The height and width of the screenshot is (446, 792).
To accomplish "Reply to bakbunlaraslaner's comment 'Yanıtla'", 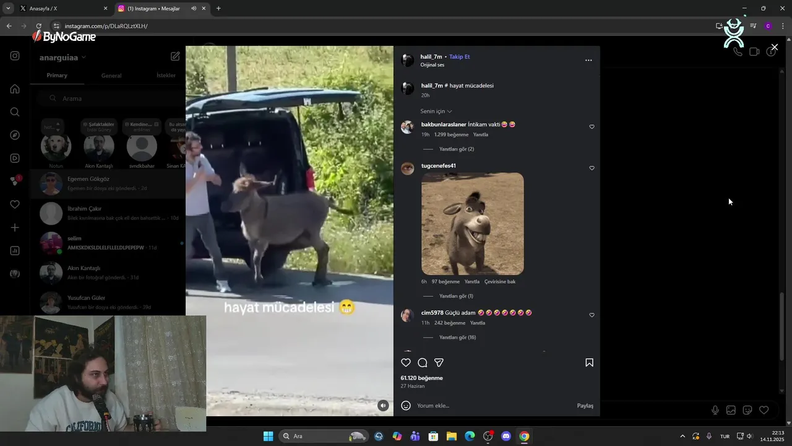I will [x=481, y=134].
